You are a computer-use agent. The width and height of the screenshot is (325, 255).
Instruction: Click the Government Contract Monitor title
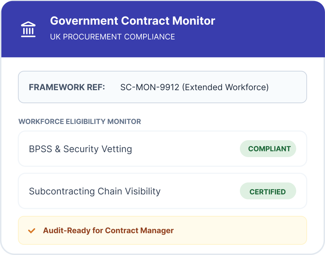pyautogui.click(x=132, y=21)
